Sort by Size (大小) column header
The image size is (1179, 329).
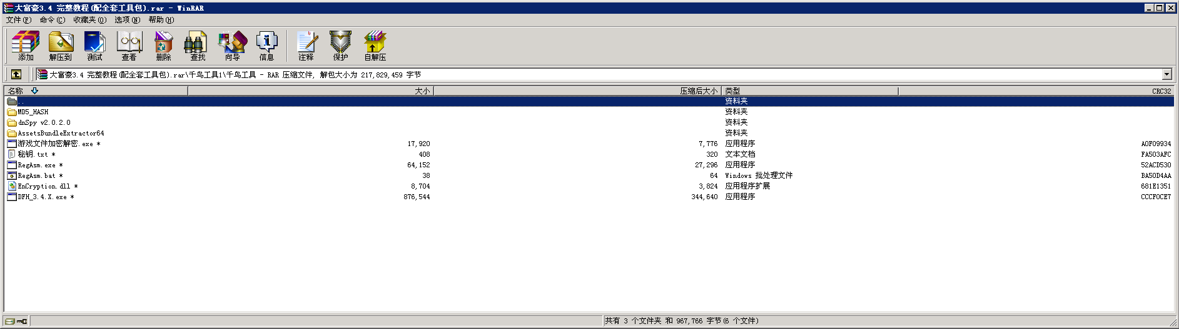pyautogui.click(x=311, y=91)
